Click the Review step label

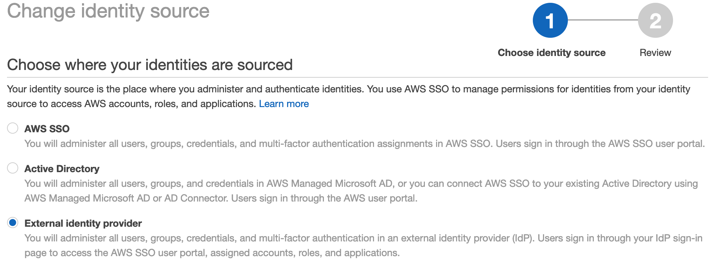655,52
